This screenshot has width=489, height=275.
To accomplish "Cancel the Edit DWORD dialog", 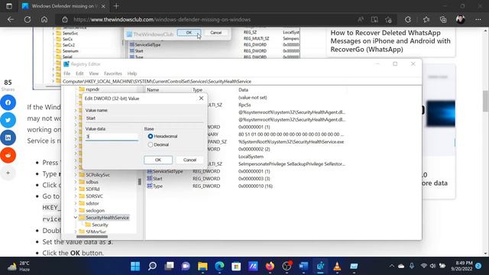I will tap(189, 160).
